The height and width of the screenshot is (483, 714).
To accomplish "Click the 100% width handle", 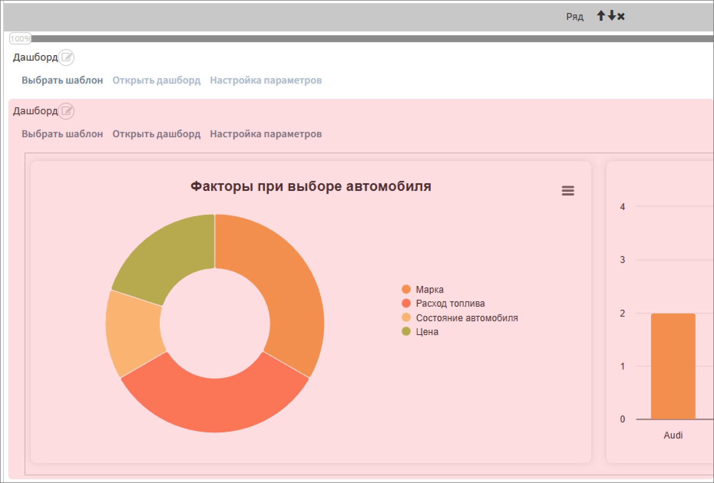I will coord(20,39).
